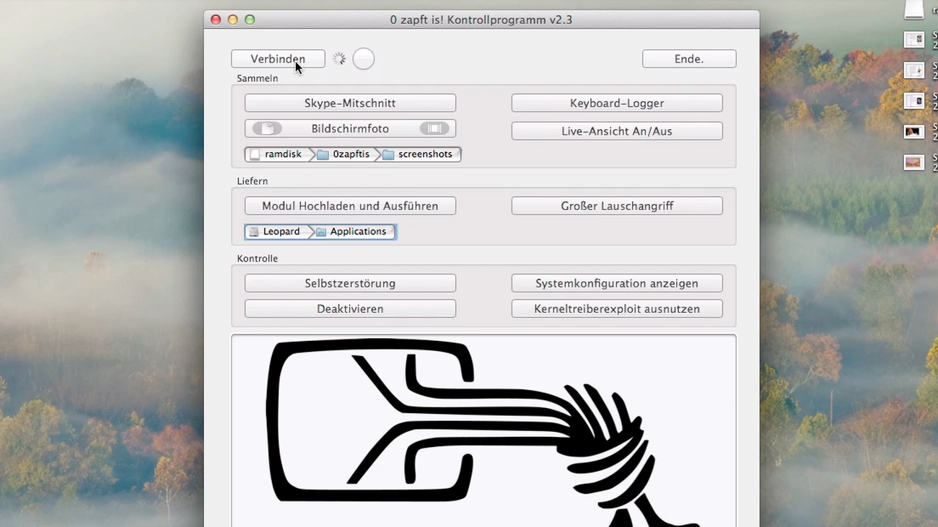The image size is (938, 527).
Task: Click Systemkonfiguration anzeigen
Action: 617,283
